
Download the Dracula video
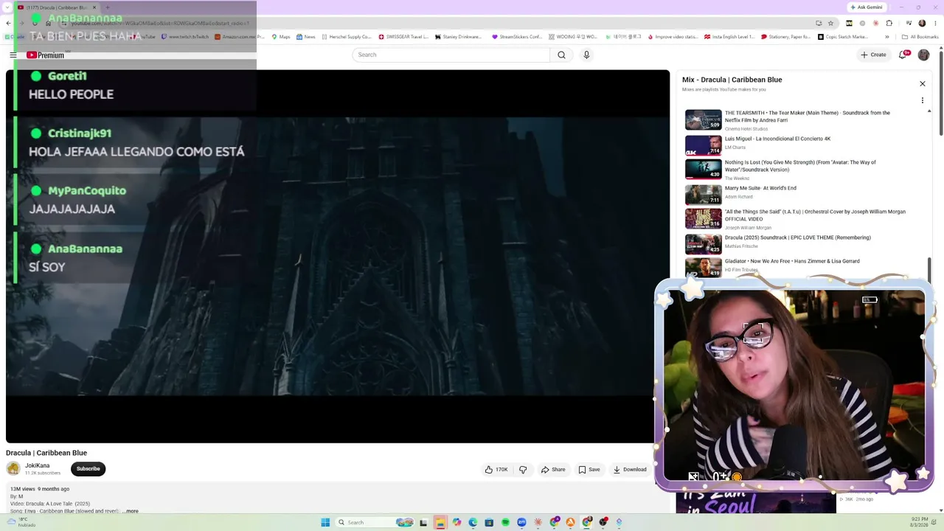pyautogui.click(x=630, y=470)
